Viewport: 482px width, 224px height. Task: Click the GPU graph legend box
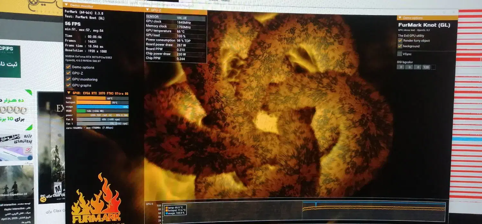pyautogui.click(x=175, y=210)
